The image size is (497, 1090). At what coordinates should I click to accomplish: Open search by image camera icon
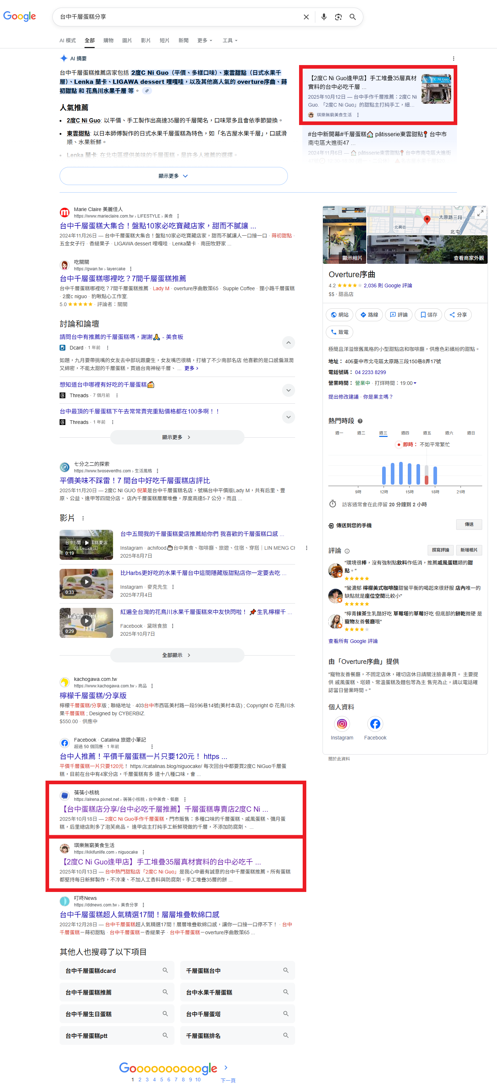(x=338, y=17)
